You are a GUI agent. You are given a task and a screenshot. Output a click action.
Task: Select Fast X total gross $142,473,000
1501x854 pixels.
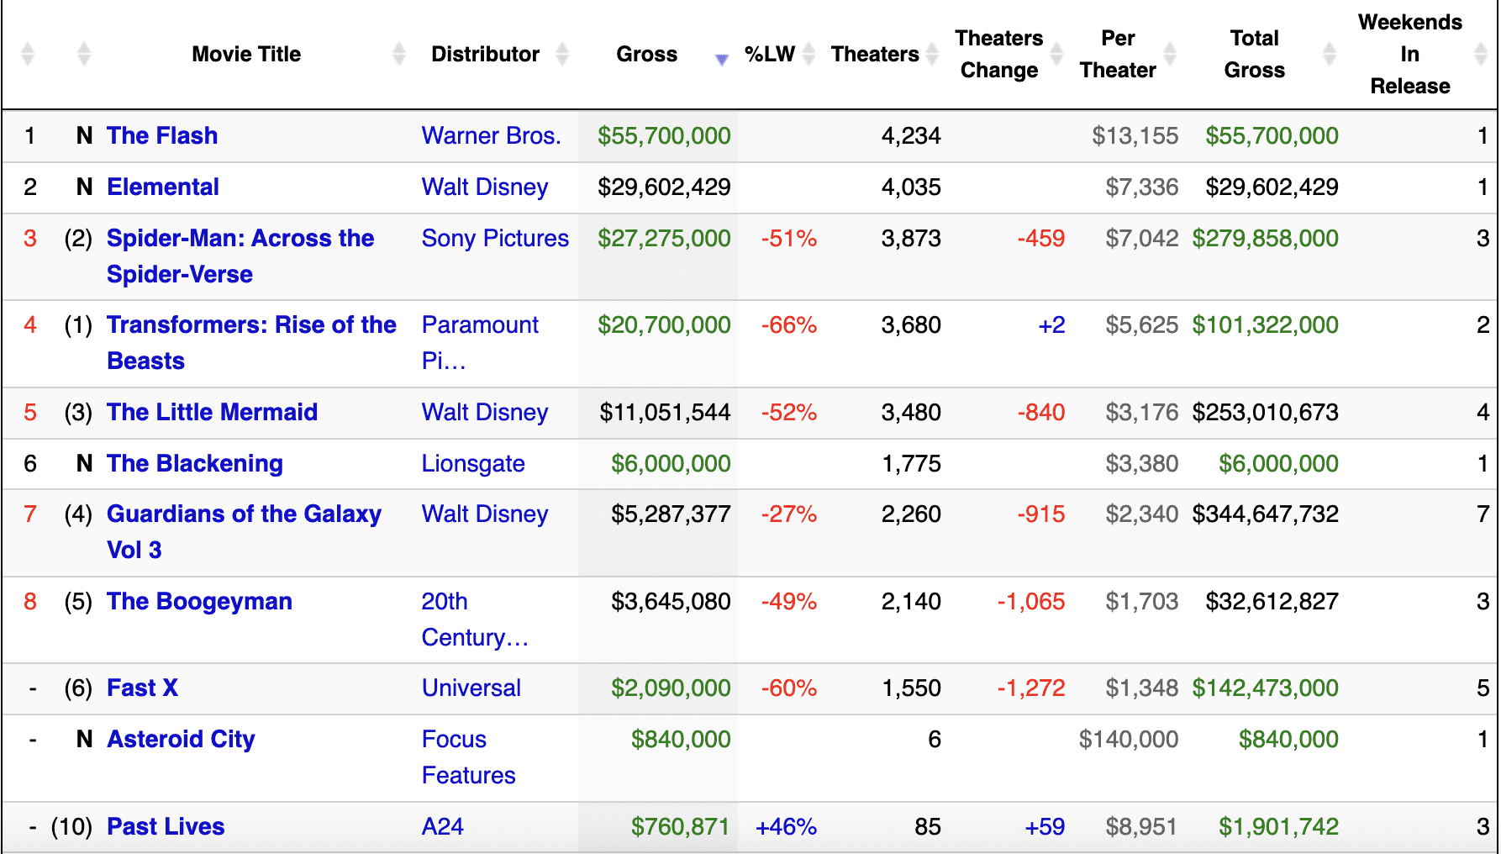click(x=1266, y=688)
